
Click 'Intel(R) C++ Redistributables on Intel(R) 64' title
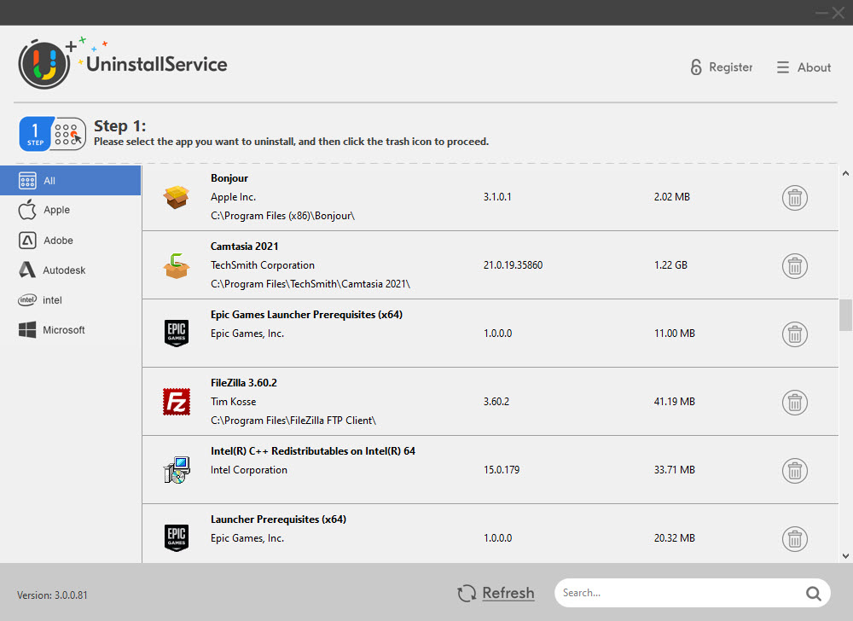coord(313,451)
